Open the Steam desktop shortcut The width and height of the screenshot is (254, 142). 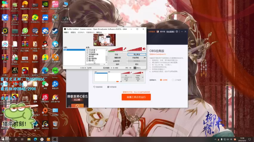pos(55,32)
